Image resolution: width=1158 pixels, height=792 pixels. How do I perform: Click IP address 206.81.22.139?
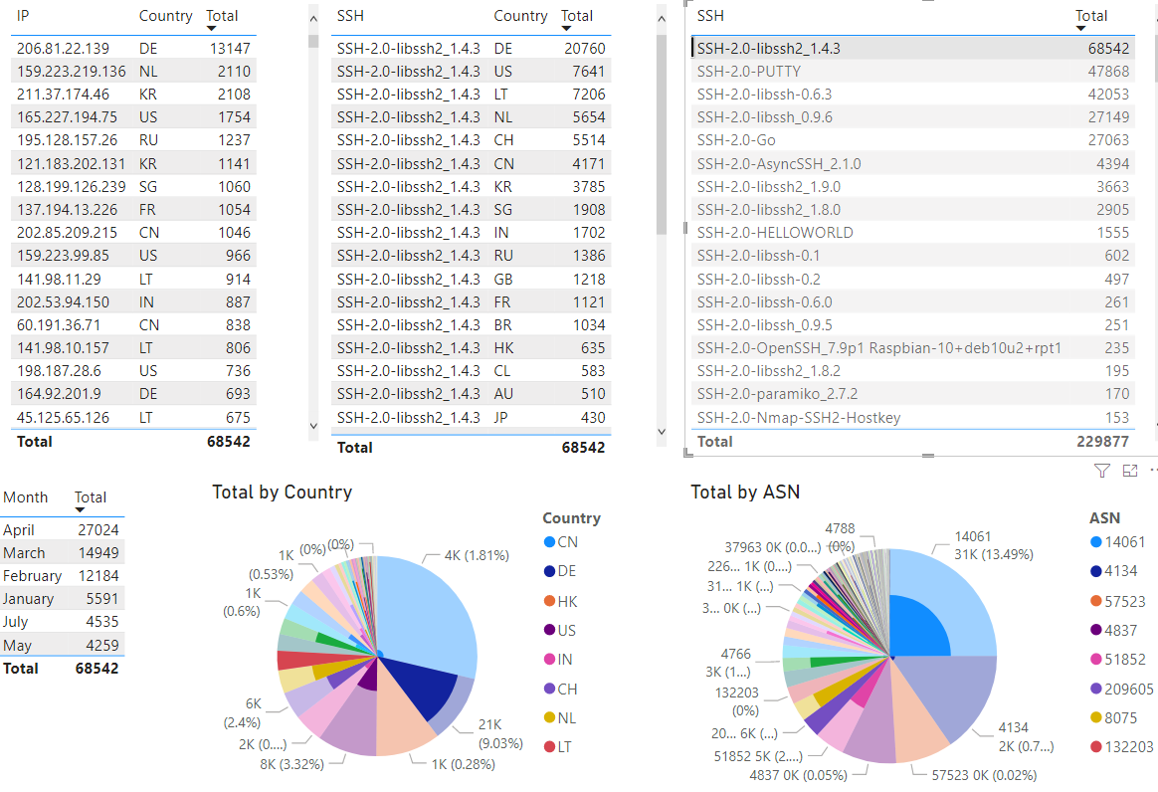(x=63, y=48)
